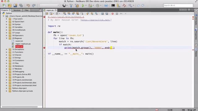
Task: Select the highlighted regex.py file
Action: point(19,47)
